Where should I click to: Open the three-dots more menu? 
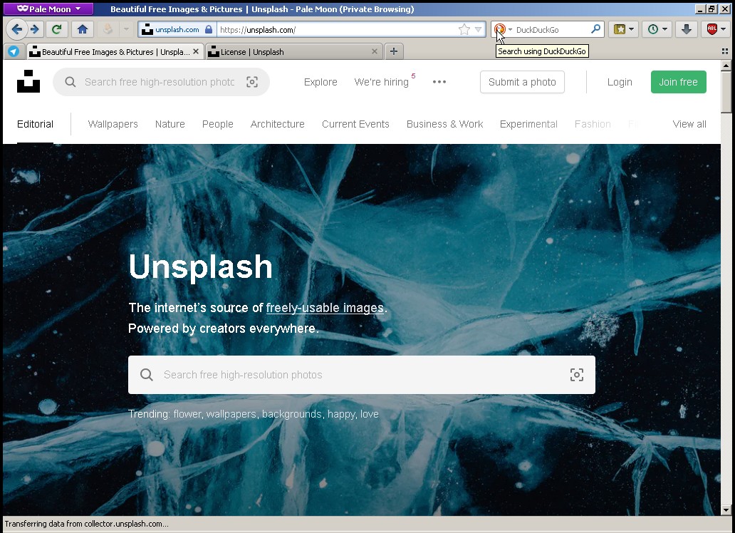click(x=439, y=82)
